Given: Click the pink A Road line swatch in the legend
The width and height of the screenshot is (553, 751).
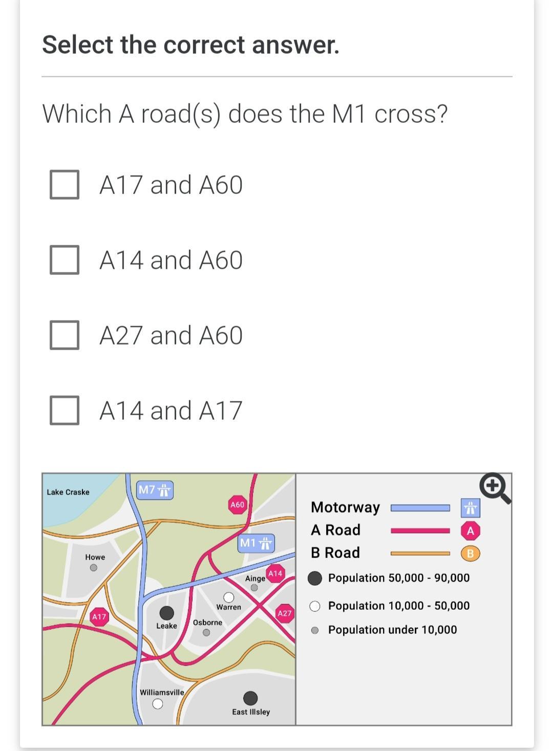Looking at the screenshot, I should pos(420,531).
